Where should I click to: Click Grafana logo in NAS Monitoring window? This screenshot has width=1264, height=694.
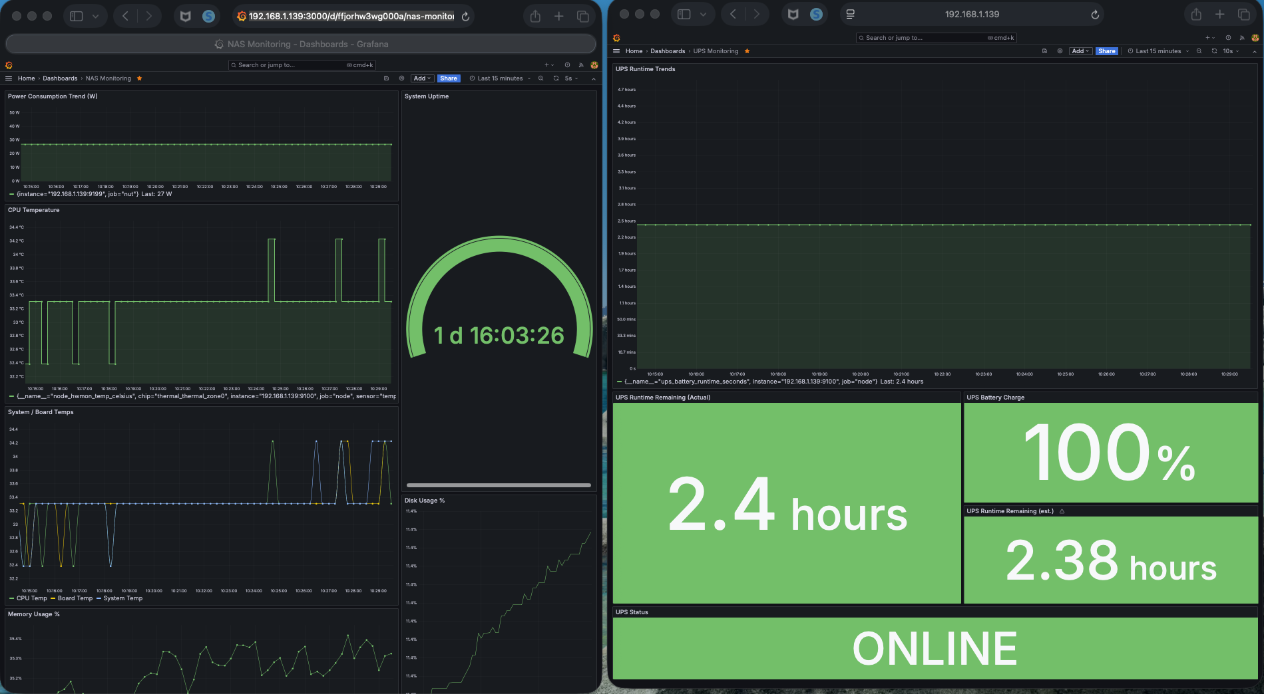point(9,65)
